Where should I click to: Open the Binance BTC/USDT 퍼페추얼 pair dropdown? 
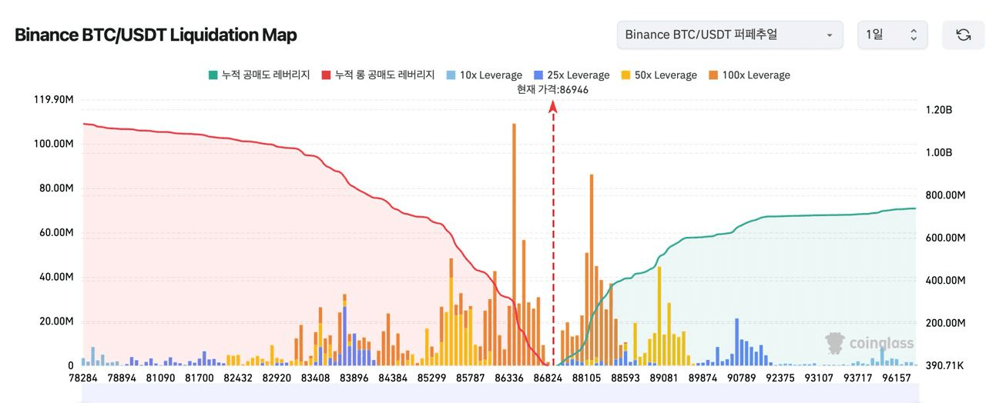click(729, 35)
